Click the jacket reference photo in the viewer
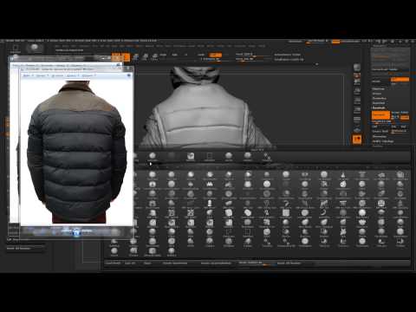 tap(76, 153)
